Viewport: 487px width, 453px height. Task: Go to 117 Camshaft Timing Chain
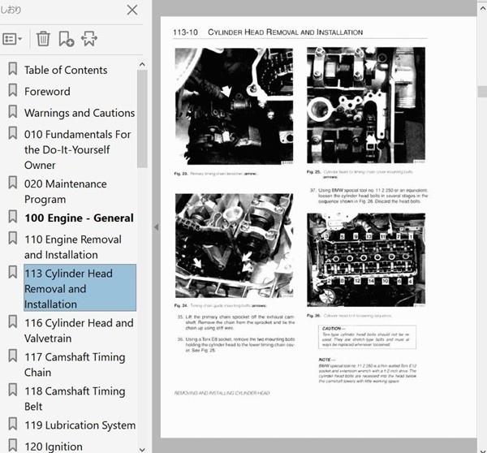coord(75,365)
